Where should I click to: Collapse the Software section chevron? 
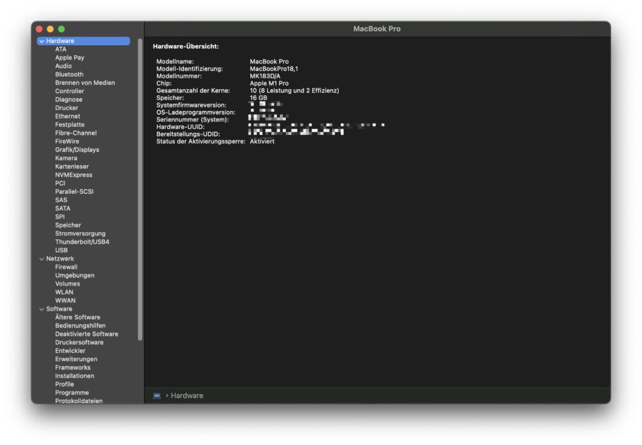click(41, 309)
